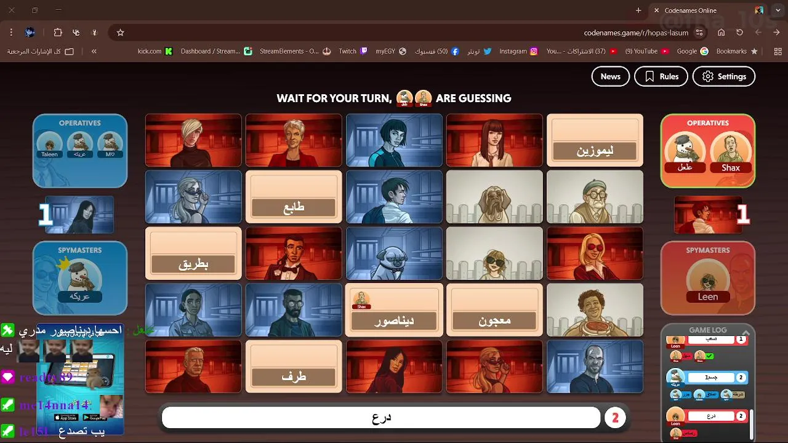The image size is (788, 443).
Task: Select the طرف word card
Action: [294, 366]
